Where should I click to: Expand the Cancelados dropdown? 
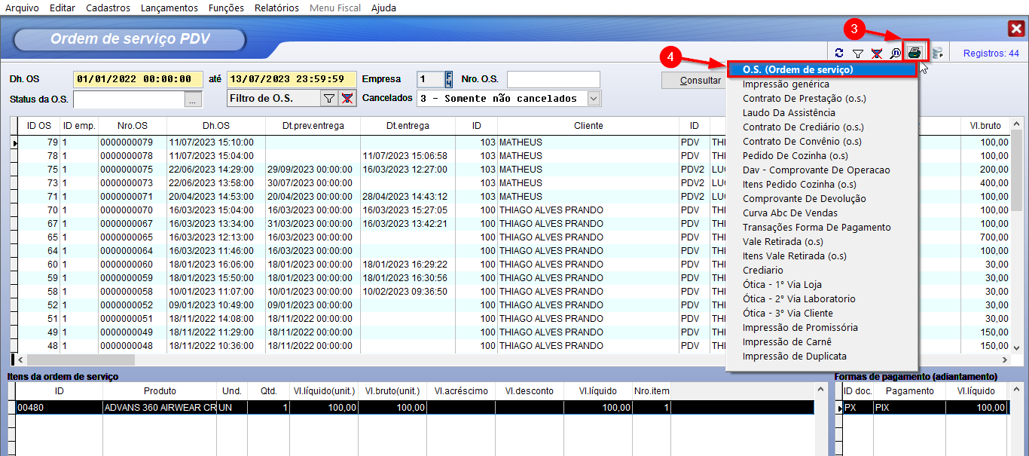click(x=594, y=98)
